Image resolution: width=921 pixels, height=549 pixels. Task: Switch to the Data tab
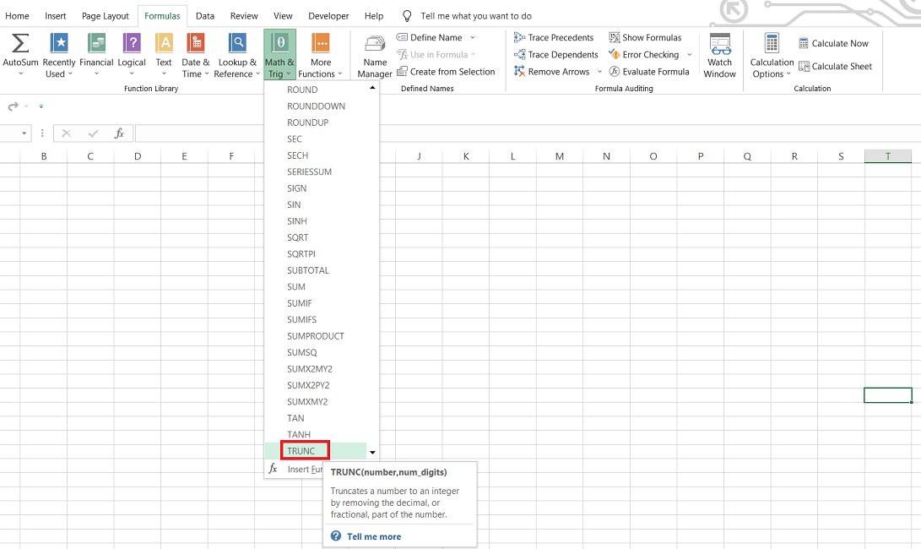(x=205, y=16)
